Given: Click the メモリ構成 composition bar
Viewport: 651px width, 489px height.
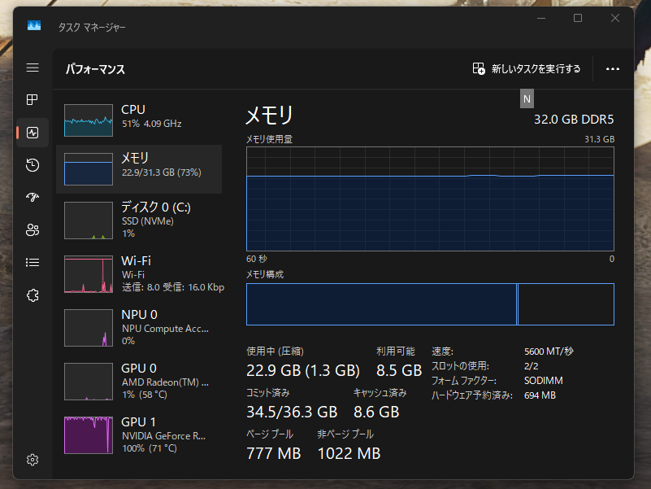Looking at the screenshot, I should [x=430, y=304].
